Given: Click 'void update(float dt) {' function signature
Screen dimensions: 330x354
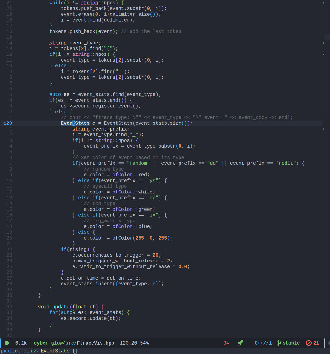Looking at the screenshot, I should pos(71,307).
